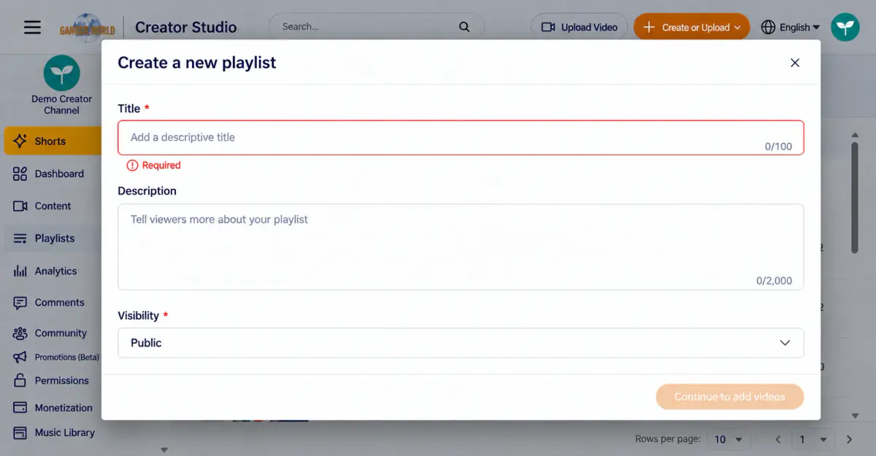Click the Upload Video button

point(579,27)
